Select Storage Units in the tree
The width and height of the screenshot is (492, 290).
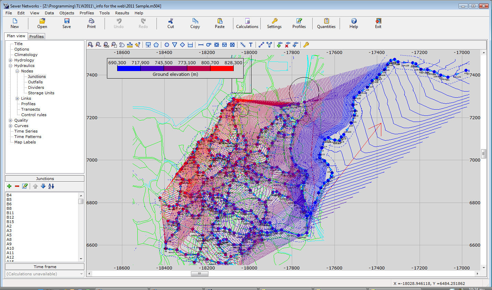click(x=41, y=93)
